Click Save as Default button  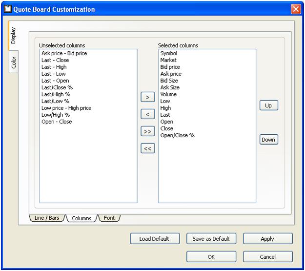(x=211, y=239)
